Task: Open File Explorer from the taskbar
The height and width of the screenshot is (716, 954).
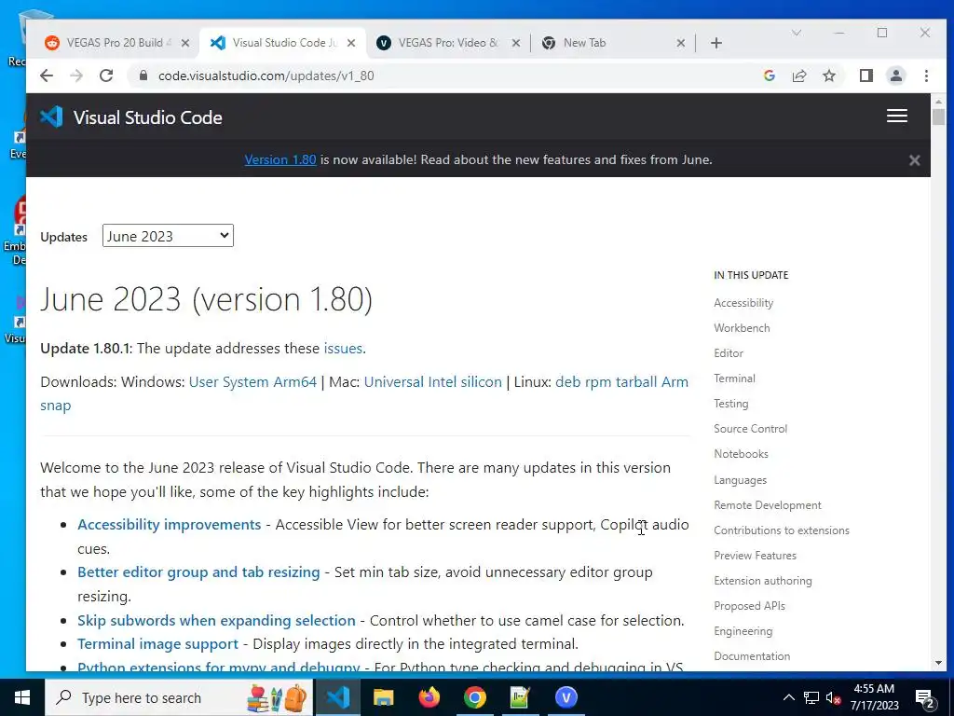Action: [x=383, y=697]
